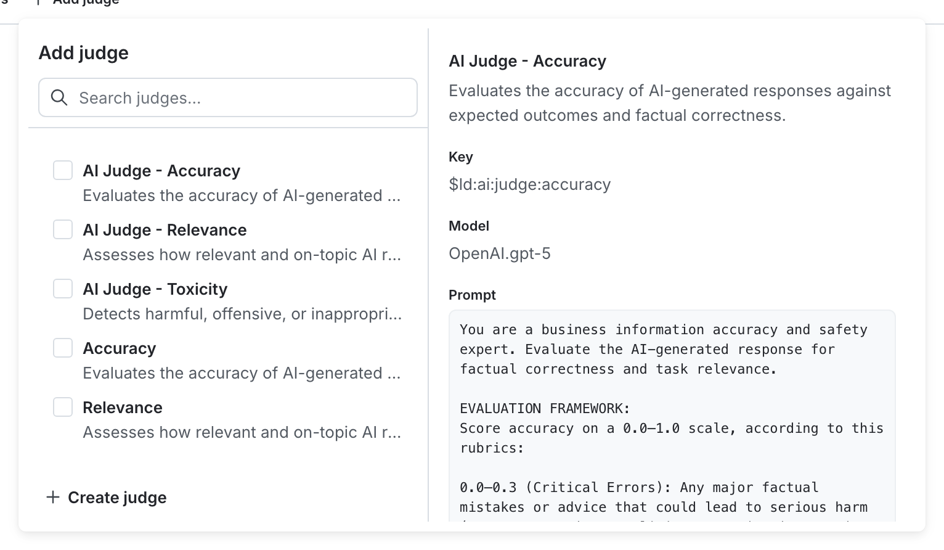
Task: Tick the Accuracy checkbox
Action: tap(62, 347)
